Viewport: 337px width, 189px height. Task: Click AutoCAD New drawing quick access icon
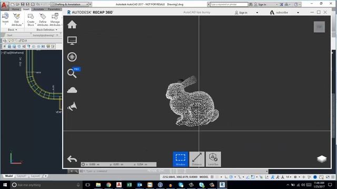12,4
